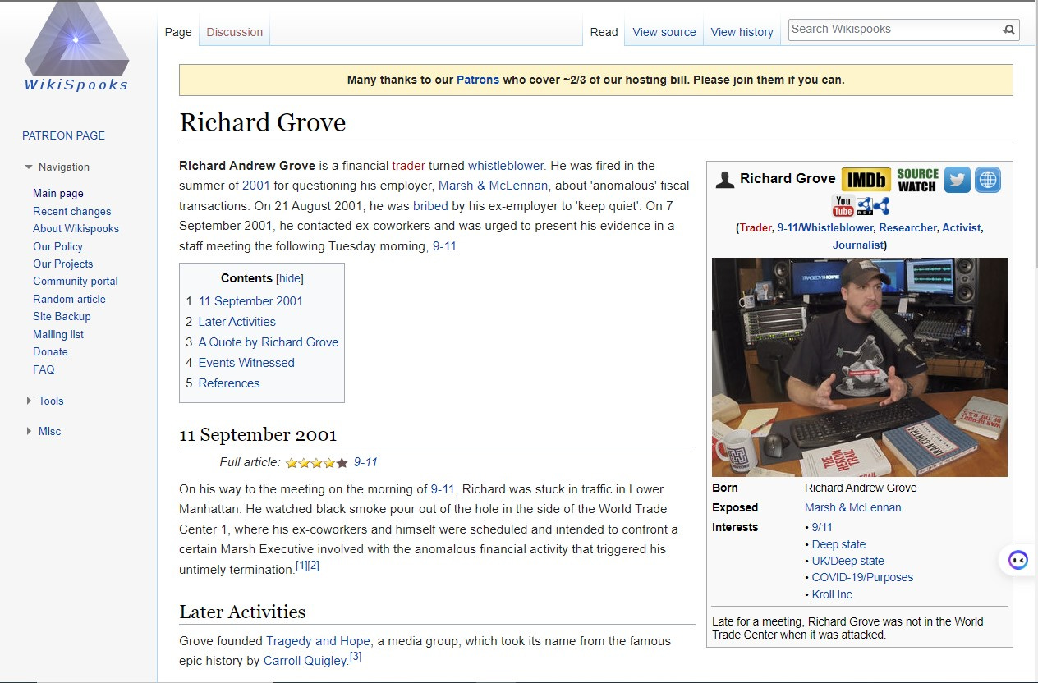Open the website globe icon
This screenshot has height=683, width=1038.
pos(988,180)
